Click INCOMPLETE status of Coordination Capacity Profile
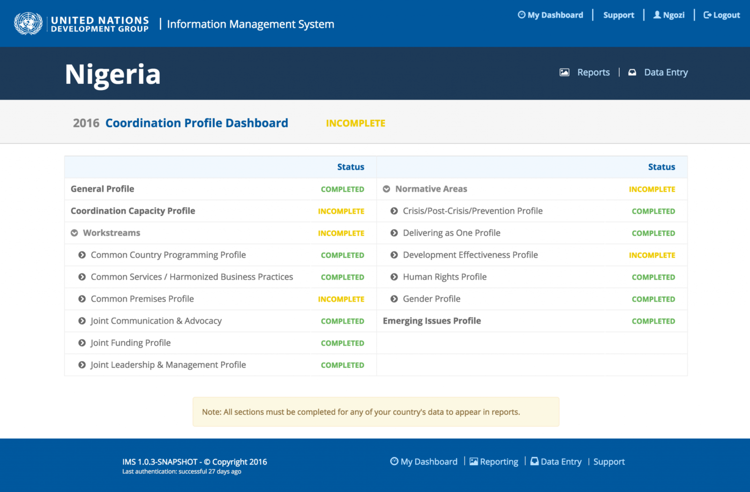Image resolution: width=750 pixels, height=492 pixels. (341, 211)
